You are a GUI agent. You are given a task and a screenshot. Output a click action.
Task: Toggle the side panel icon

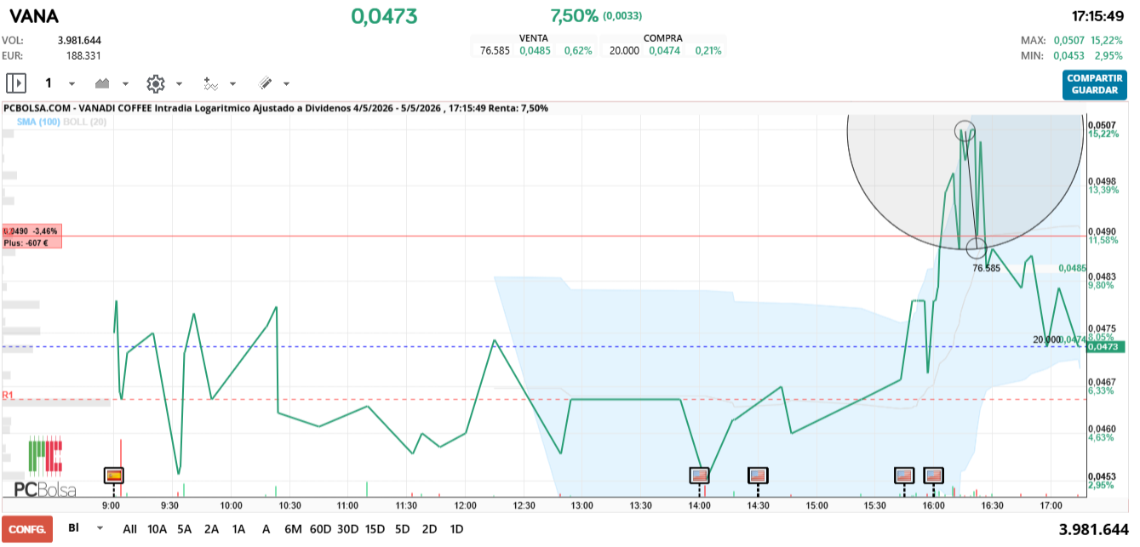(x=16, y=83)
